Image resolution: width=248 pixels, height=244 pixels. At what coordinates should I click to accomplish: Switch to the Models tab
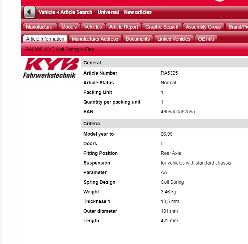[x=69, y=27]
